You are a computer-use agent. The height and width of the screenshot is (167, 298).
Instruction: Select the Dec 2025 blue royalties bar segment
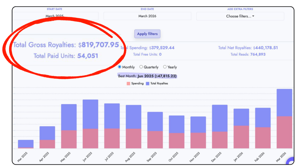pyautogui.click(x=220, y=118)
